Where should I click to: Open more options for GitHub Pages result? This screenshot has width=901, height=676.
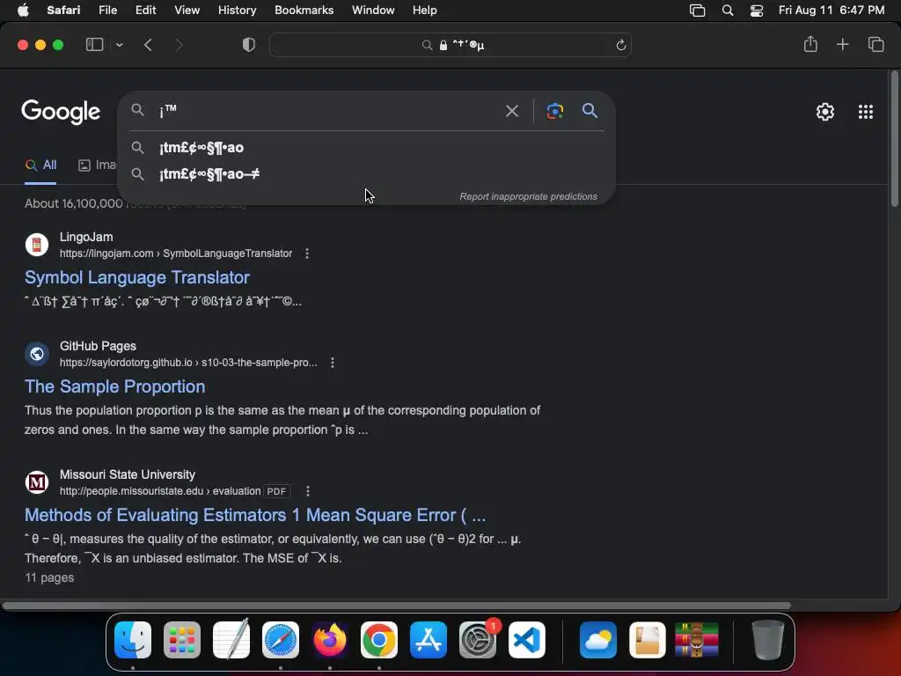pos(332,363)
